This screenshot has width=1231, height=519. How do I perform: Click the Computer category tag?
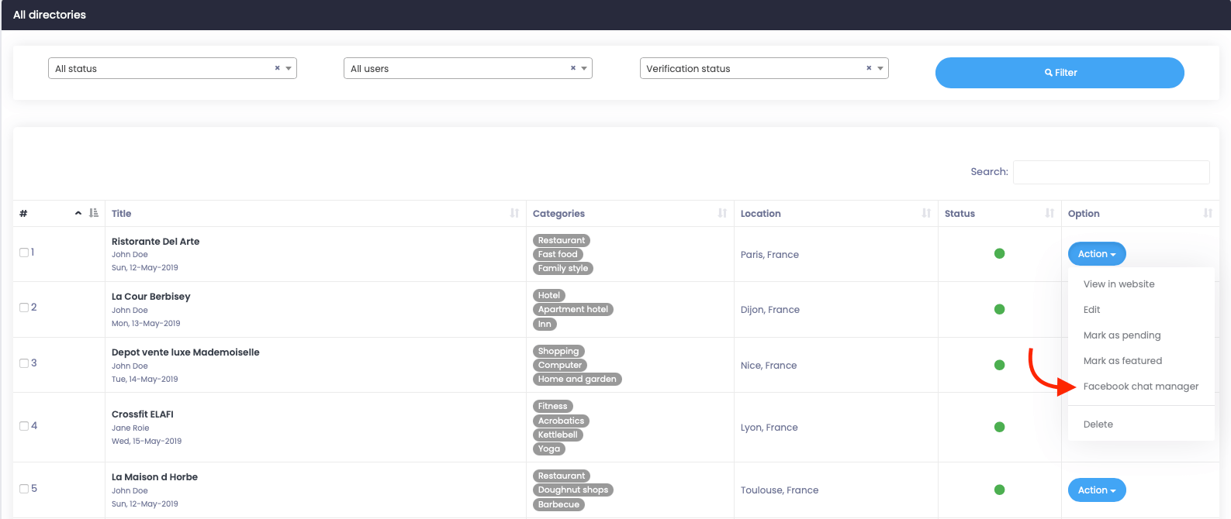(x=560, y=365)
